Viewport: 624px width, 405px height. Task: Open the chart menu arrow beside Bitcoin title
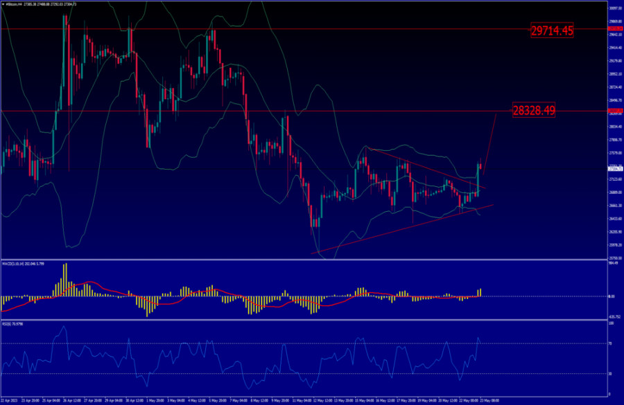pos(3,4)
